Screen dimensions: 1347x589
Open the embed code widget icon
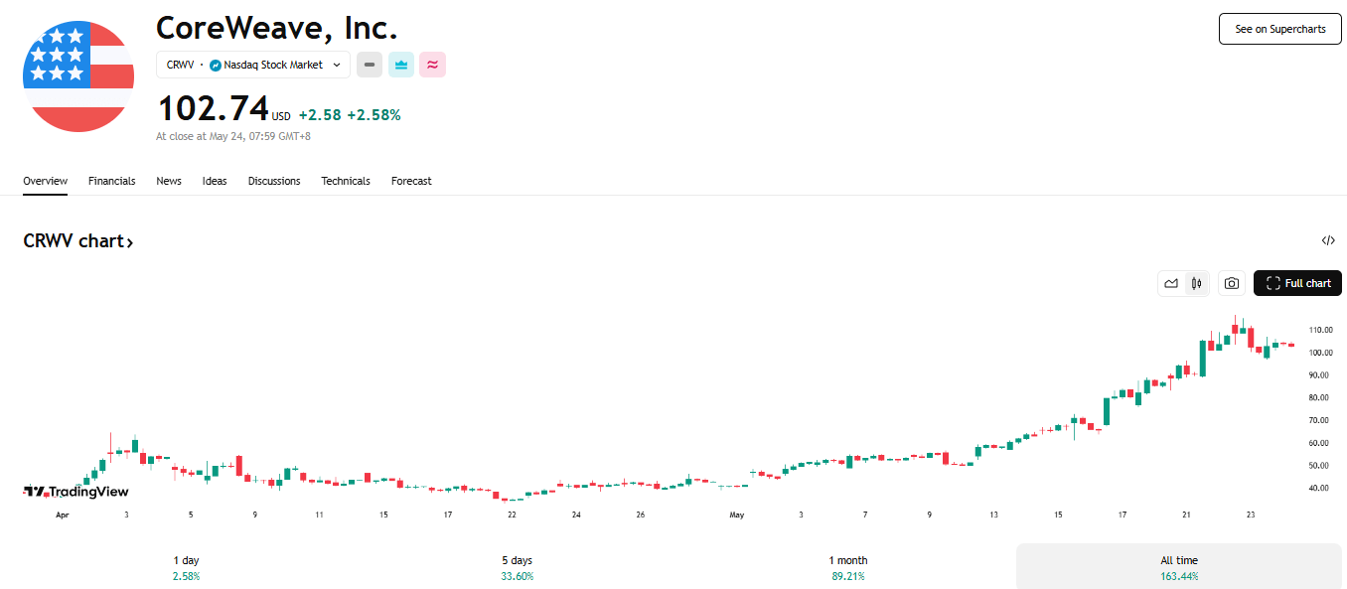(x=1328, y=240)
